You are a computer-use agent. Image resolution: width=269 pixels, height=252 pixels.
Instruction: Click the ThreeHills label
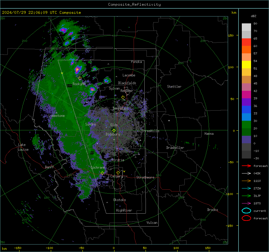tap(150, 131)
